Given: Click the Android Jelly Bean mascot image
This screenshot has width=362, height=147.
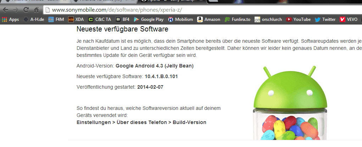Looking at the screenshot, I should [291, 103].
